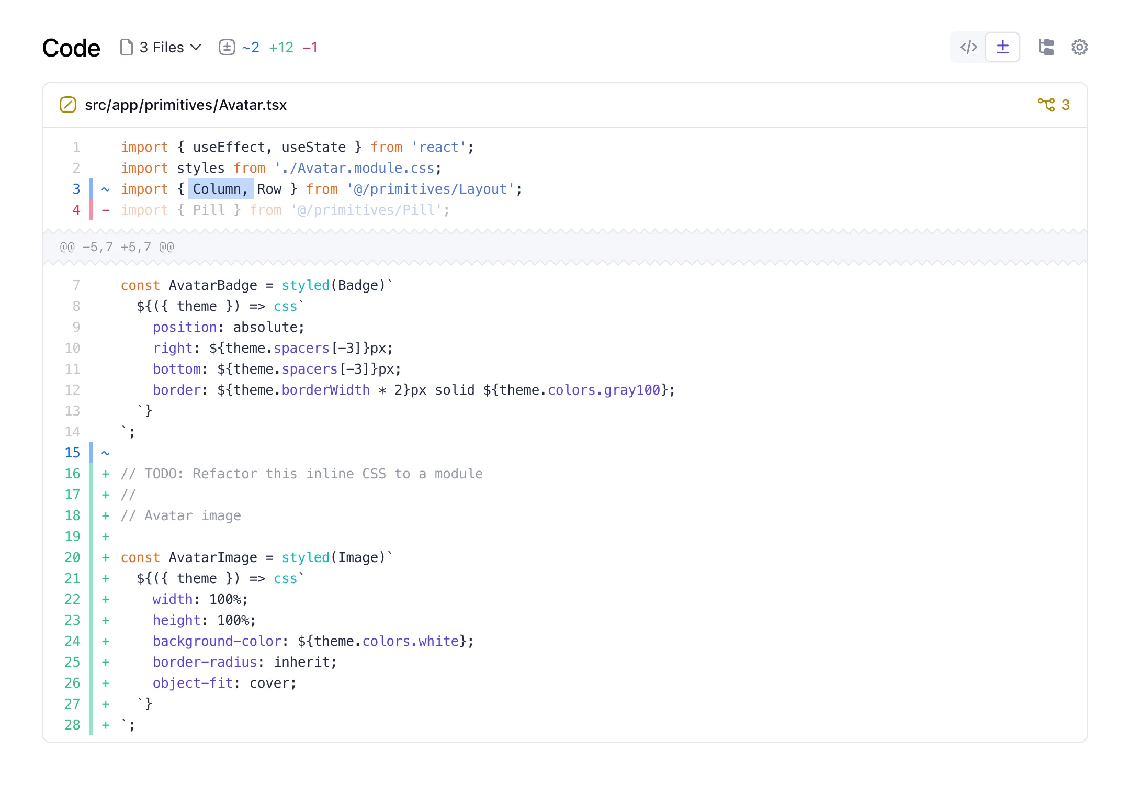Click const AvatarBadge declaration on line 7
Screen dimensions: 1130x785
click(257, 285)
